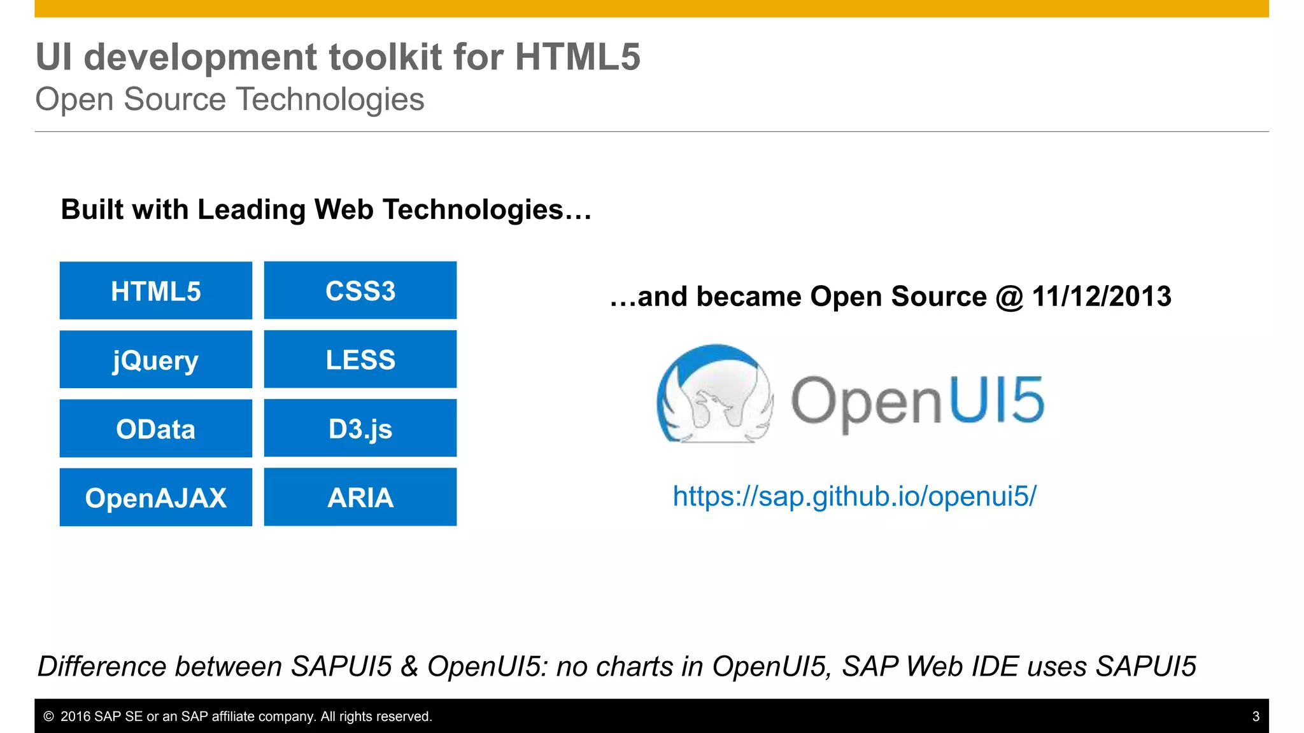This screenshot has height=733, width=1304.
Task: Click the D3.js technology box
Action: pyautogui.click(x=360, y=428)
